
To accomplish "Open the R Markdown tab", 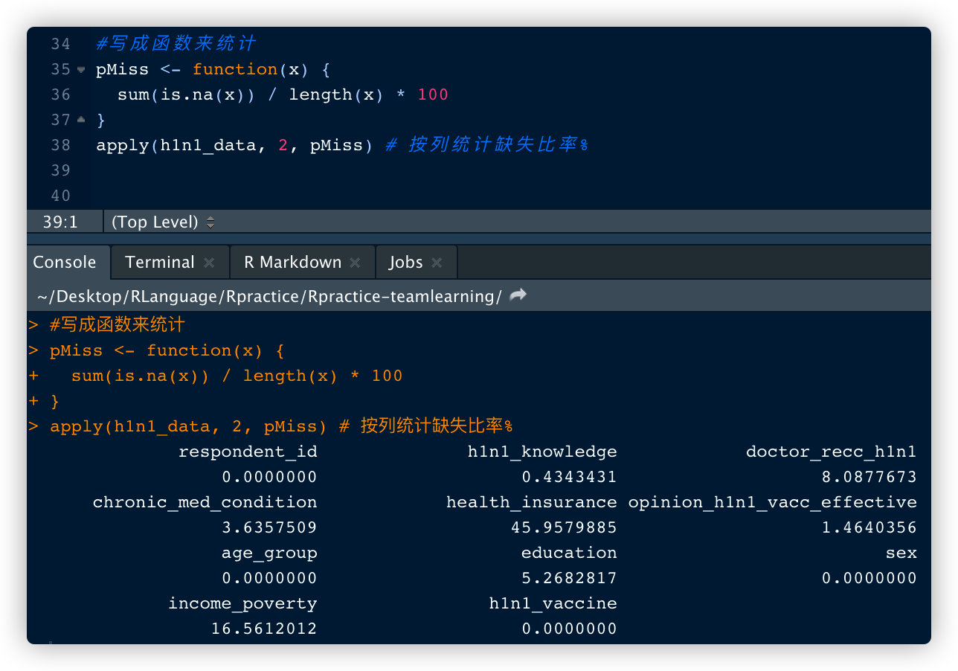I will pos(292,262).
